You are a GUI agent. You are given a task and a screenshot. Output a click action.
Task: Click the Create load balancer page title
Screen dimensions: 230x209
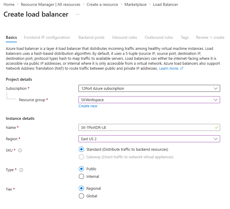[x=36, y=14]
